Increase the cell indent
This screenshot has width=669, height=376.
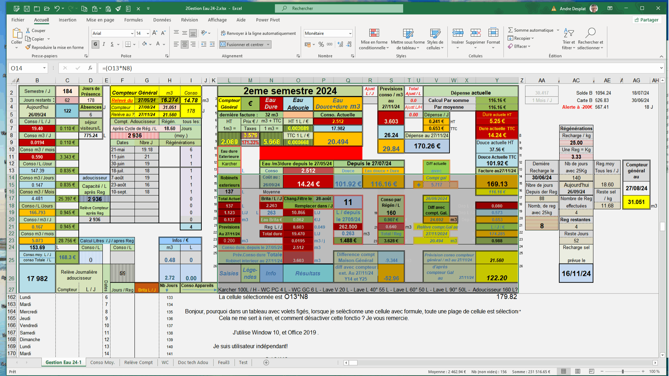tap(212, 44)
